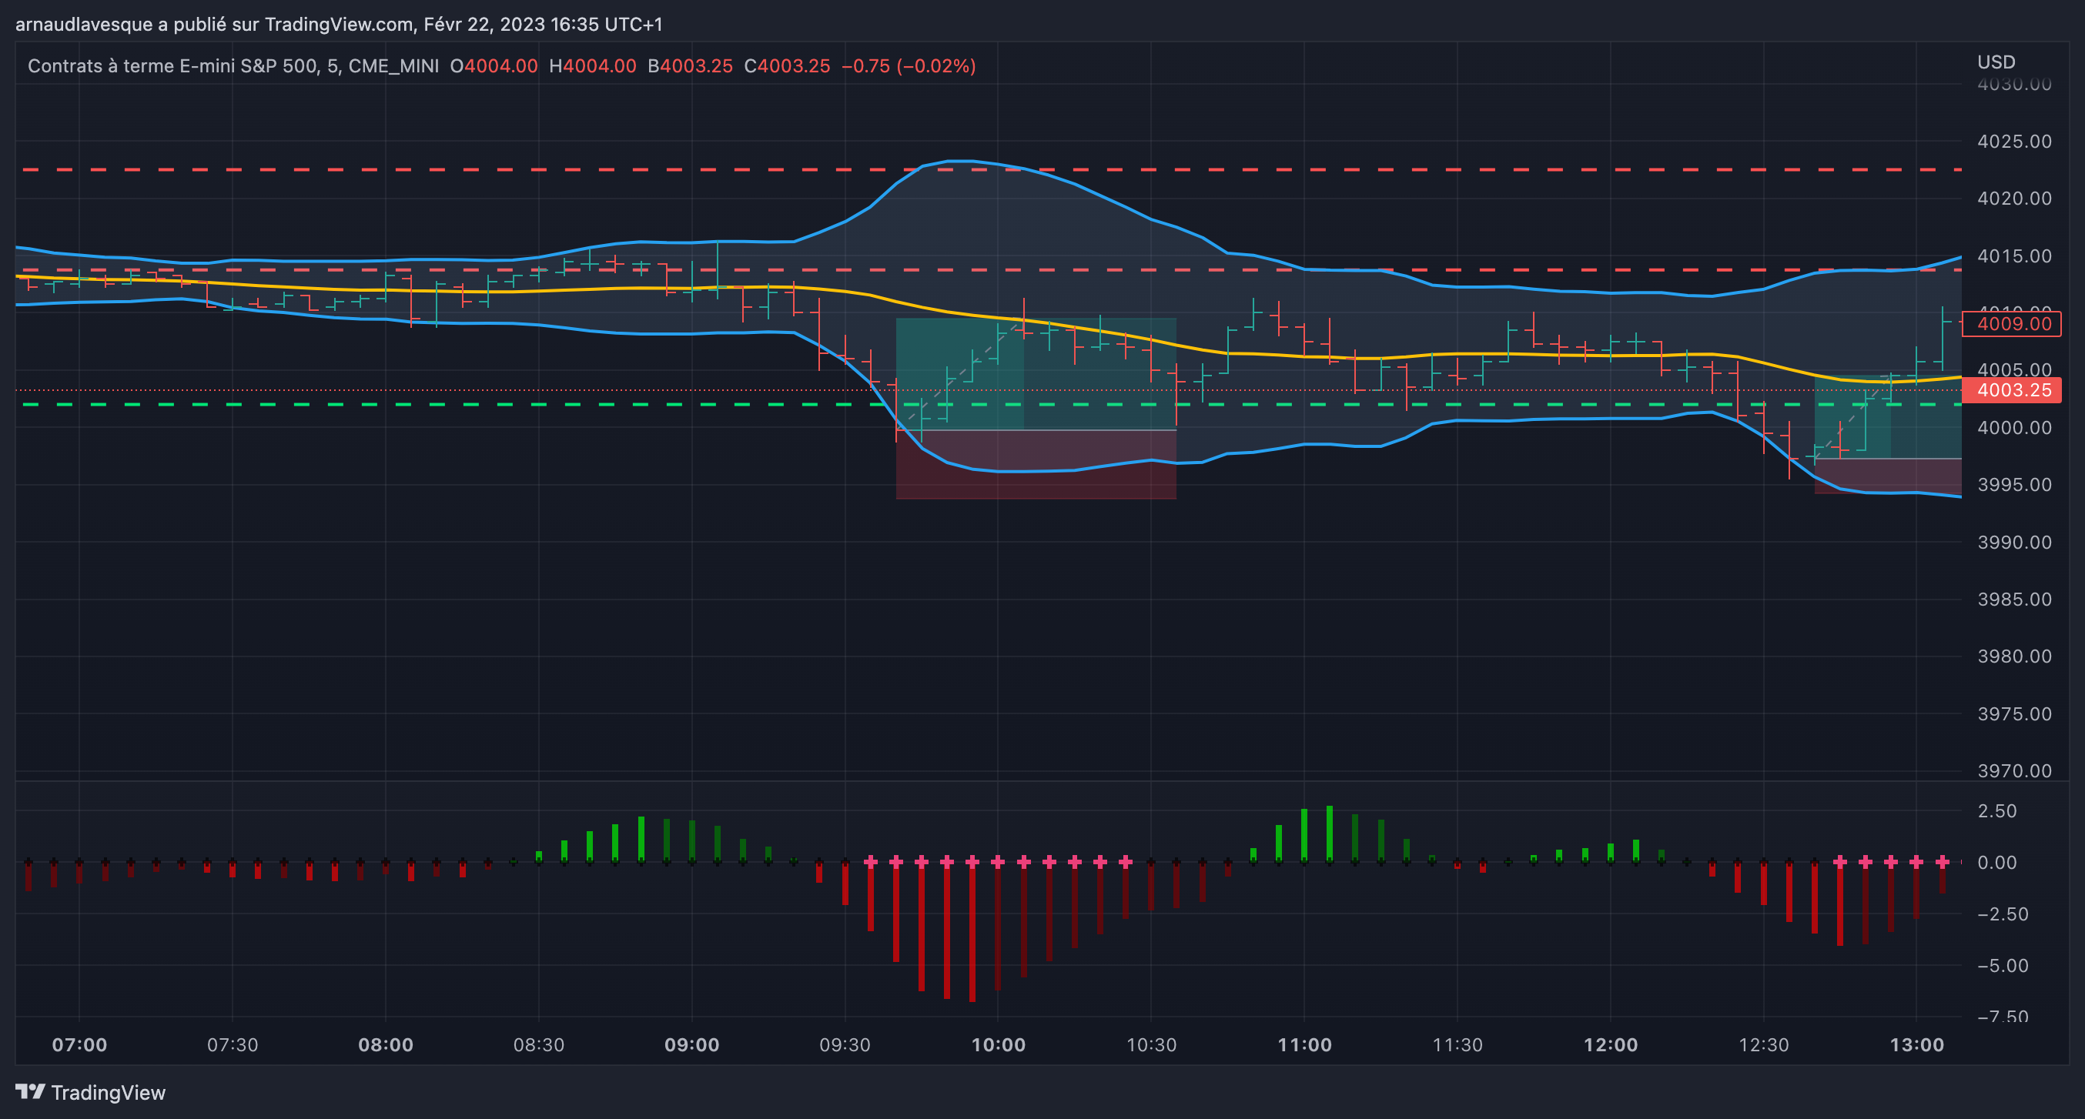Click the header text 'arnaudlavesque a publié sur TradingView.com'
The width and height of the screenshot is (2085, 1119).
215,25
